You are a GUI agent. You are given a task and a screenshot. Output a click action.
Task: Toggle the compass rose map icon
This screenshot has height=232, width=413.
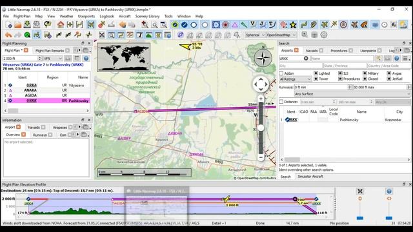pos(343,24)
